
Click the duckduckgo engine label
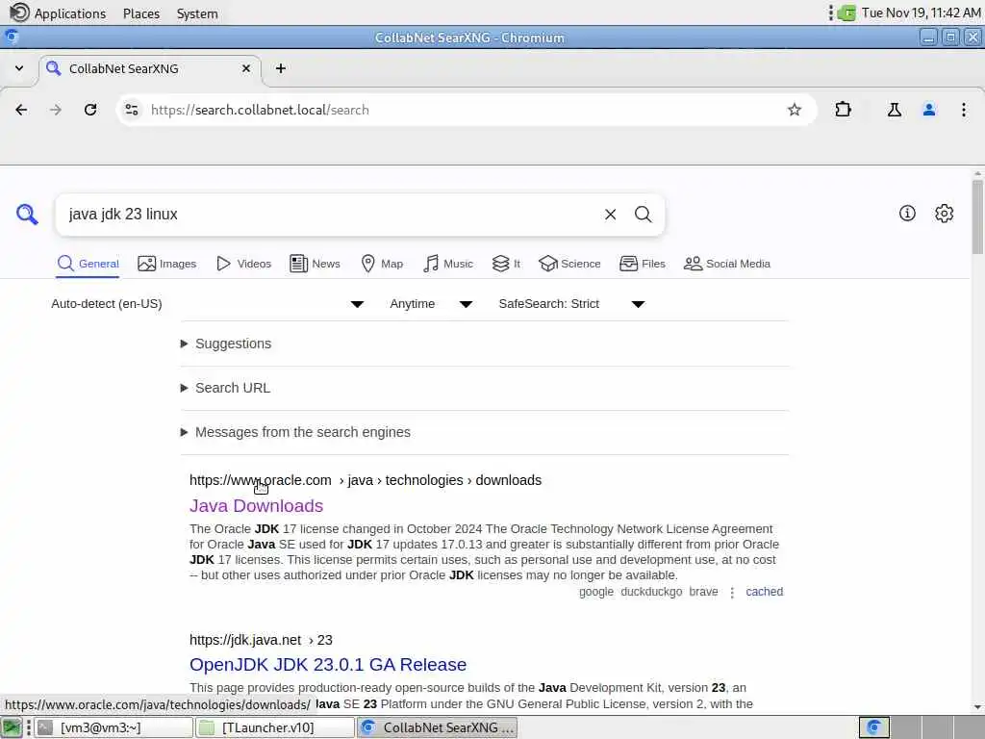coord(651,592)
